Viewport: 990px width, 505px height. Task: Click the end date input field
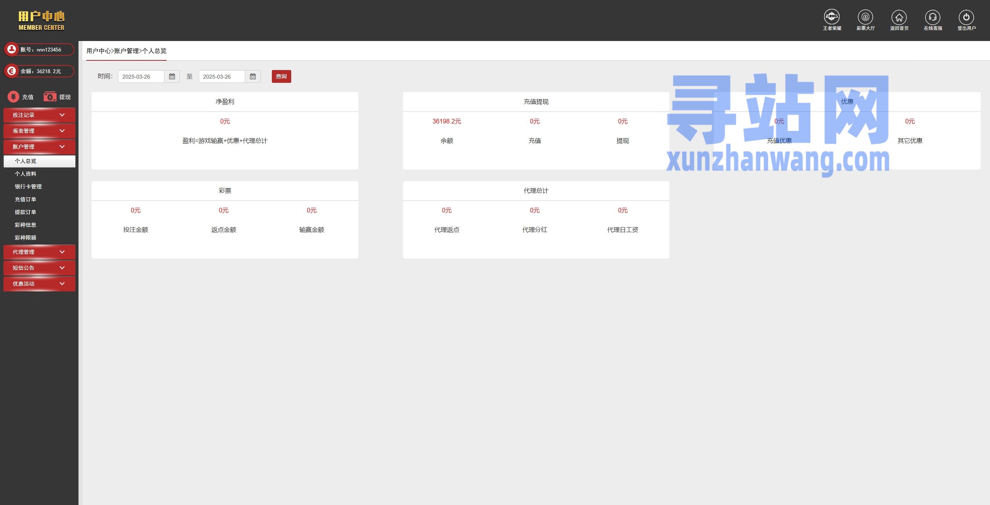(x=222, y=77)
